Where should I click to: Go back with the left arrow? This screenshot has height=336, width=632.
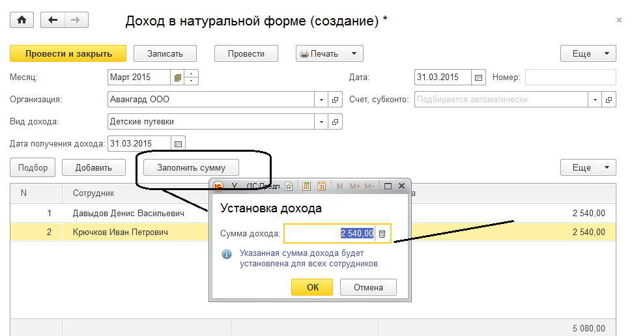(x=53, y=20)
